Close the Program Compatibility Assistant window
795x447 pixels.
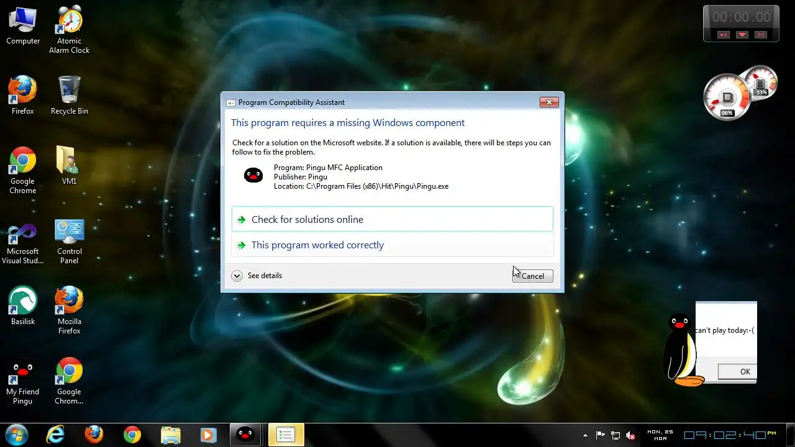click(549, 102)
